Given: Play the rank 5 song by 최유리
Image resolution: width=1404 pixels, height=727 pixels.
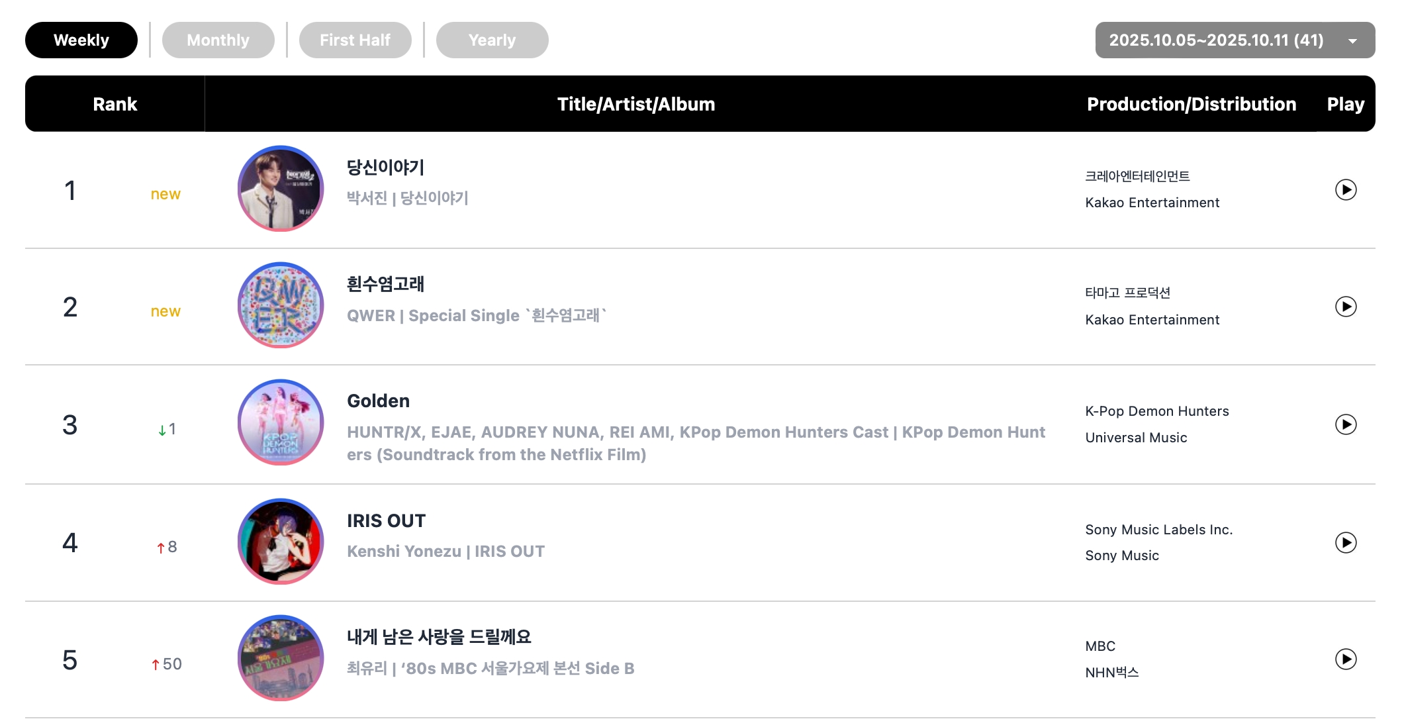Looking at the screenshot, I should [1345, 659].
